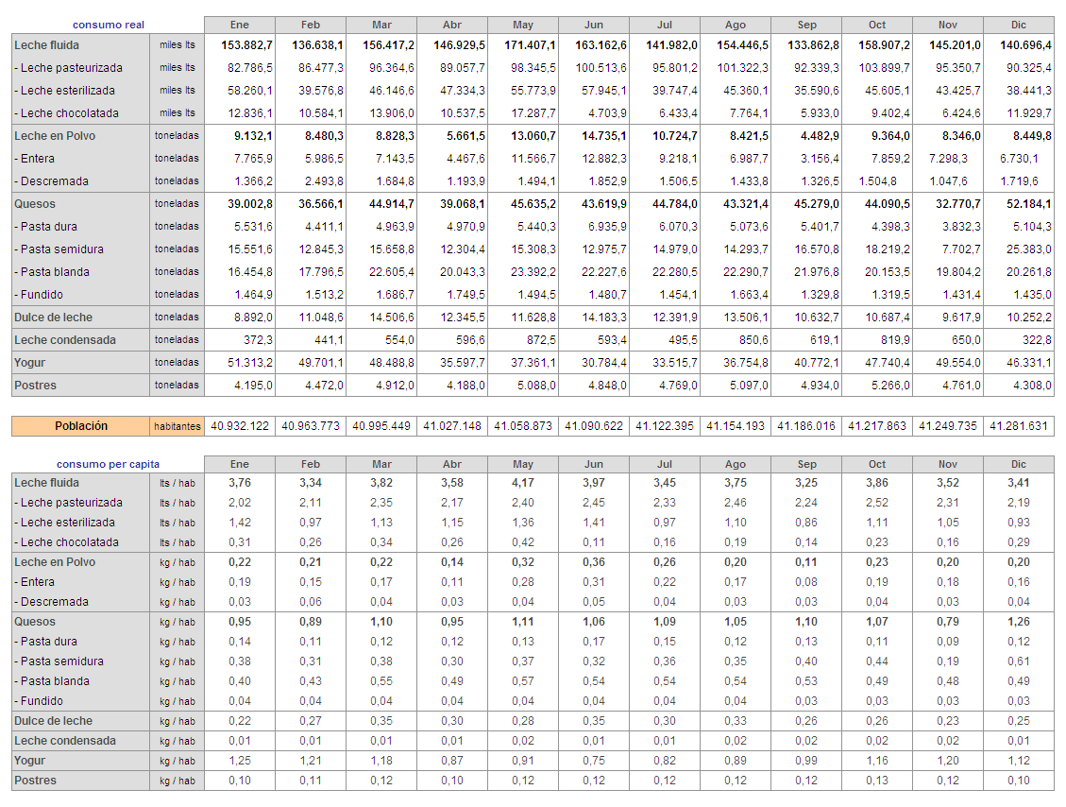Click population value 41.090.622
Screen dimensions: 1066x807
594,426
